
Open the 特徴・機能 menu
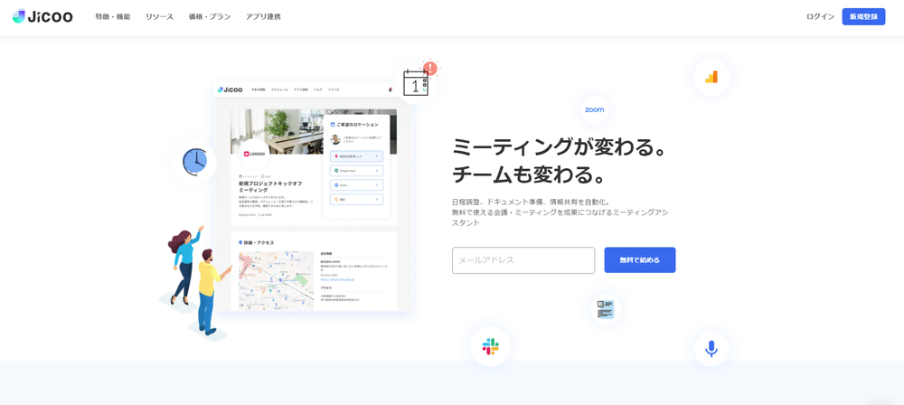coord(113,17)
